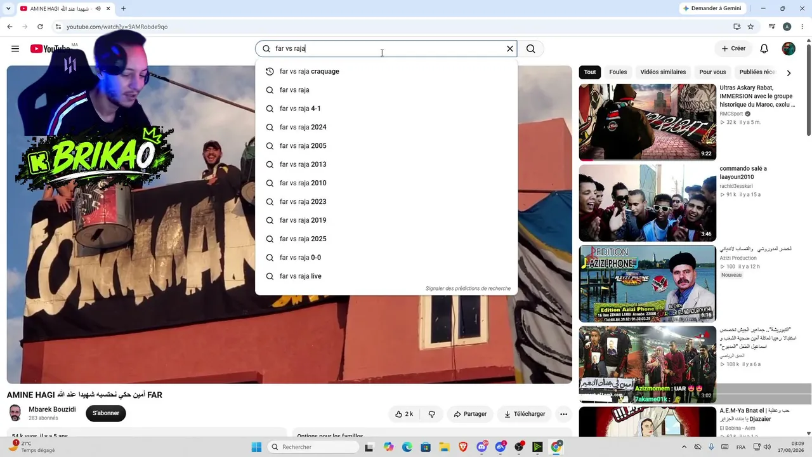Open Microsoft Edge from the taskbar
812x457 pixels.
point(407,447)
